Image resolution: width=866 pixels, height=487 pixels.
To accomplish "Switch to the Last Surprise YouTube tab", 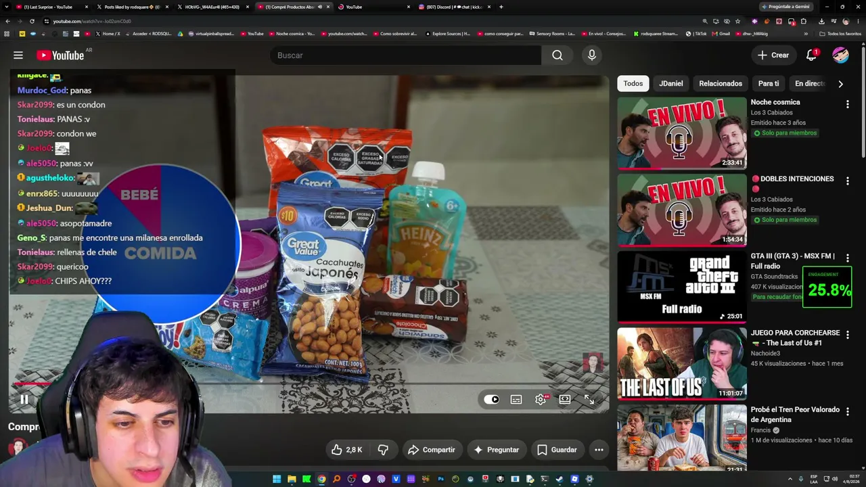I will 51,7.
